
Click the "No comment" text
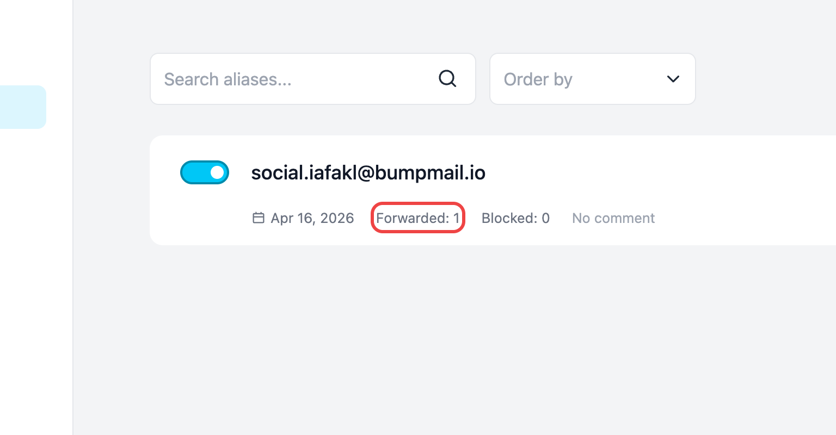click(613, 218)
